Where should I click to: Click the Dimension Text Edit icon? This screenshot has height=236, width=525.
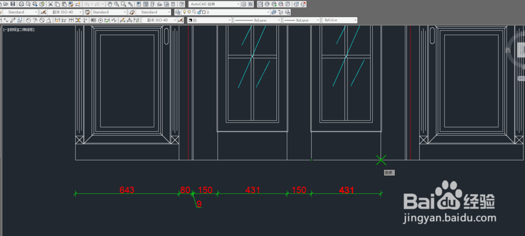click(x=129, y=20)
